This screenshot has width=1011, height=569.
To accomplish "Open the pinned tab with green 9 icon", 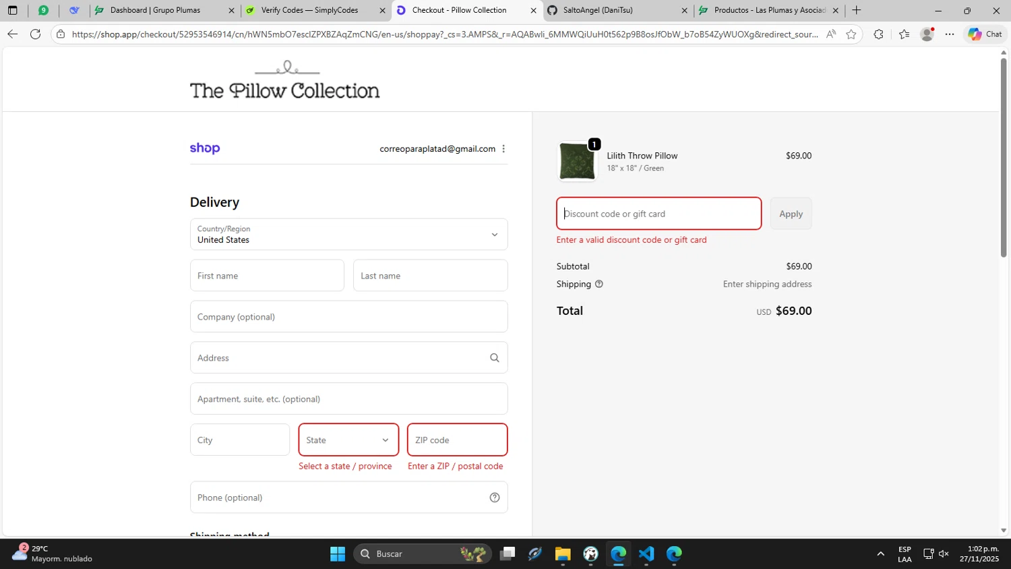I will point(43,10).
